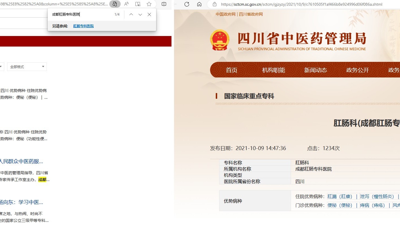Screen dimensions: 400x225
Task: Click the 成都肛肠专科医院 table cell
Action: tap(313, 169)
